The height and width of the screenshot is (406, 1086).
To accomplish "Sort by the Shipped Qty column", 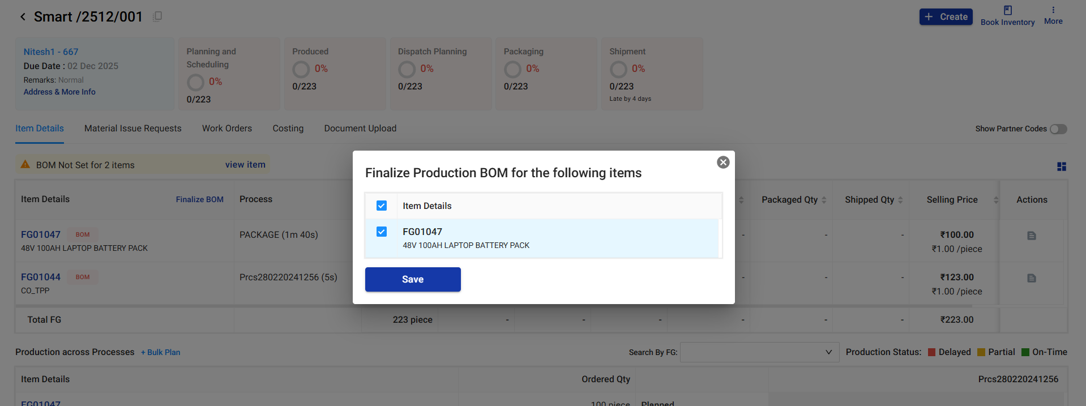I will (x=900, y=200).
